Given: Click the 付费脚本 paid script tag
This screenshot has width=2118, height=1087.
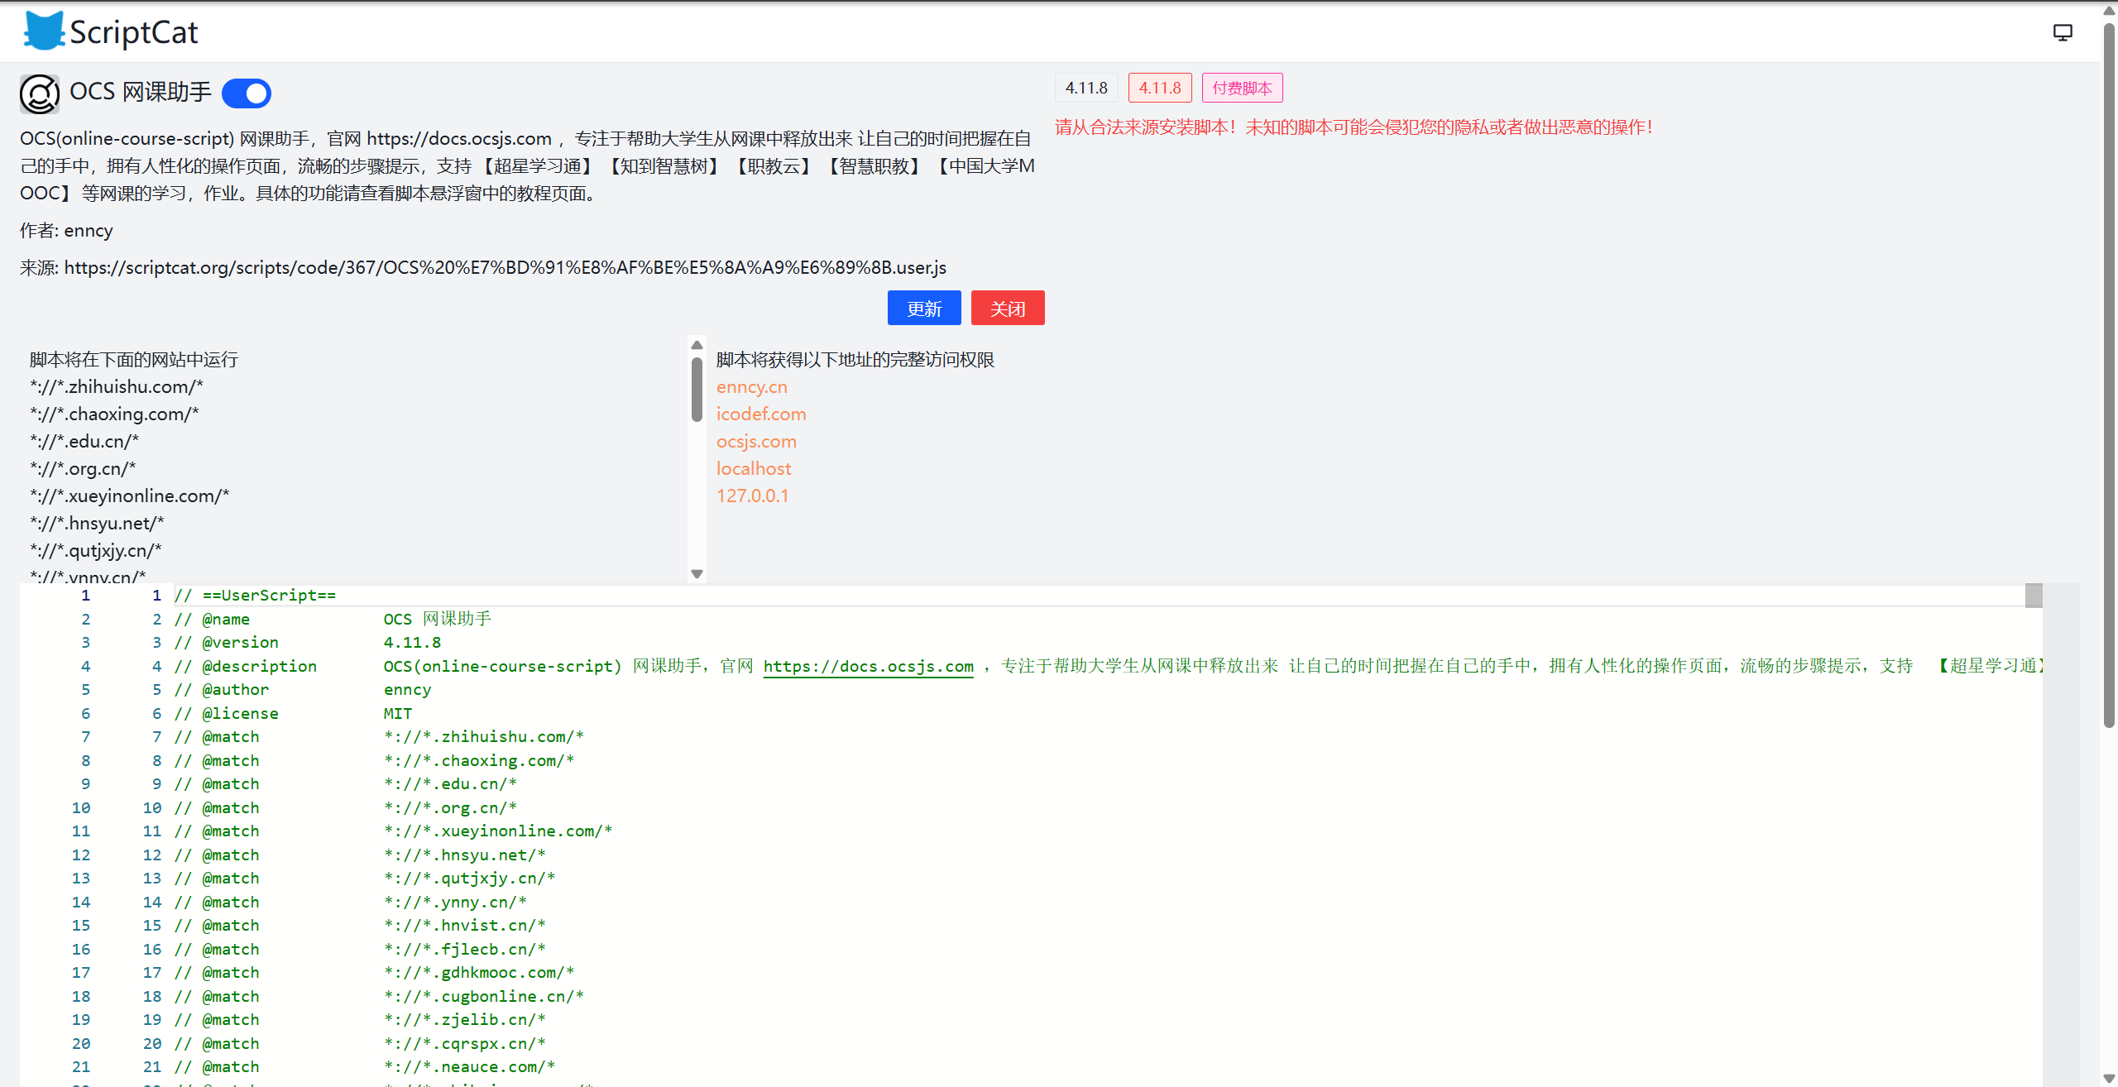Looking at the screenshot, I should point(1241,88).
